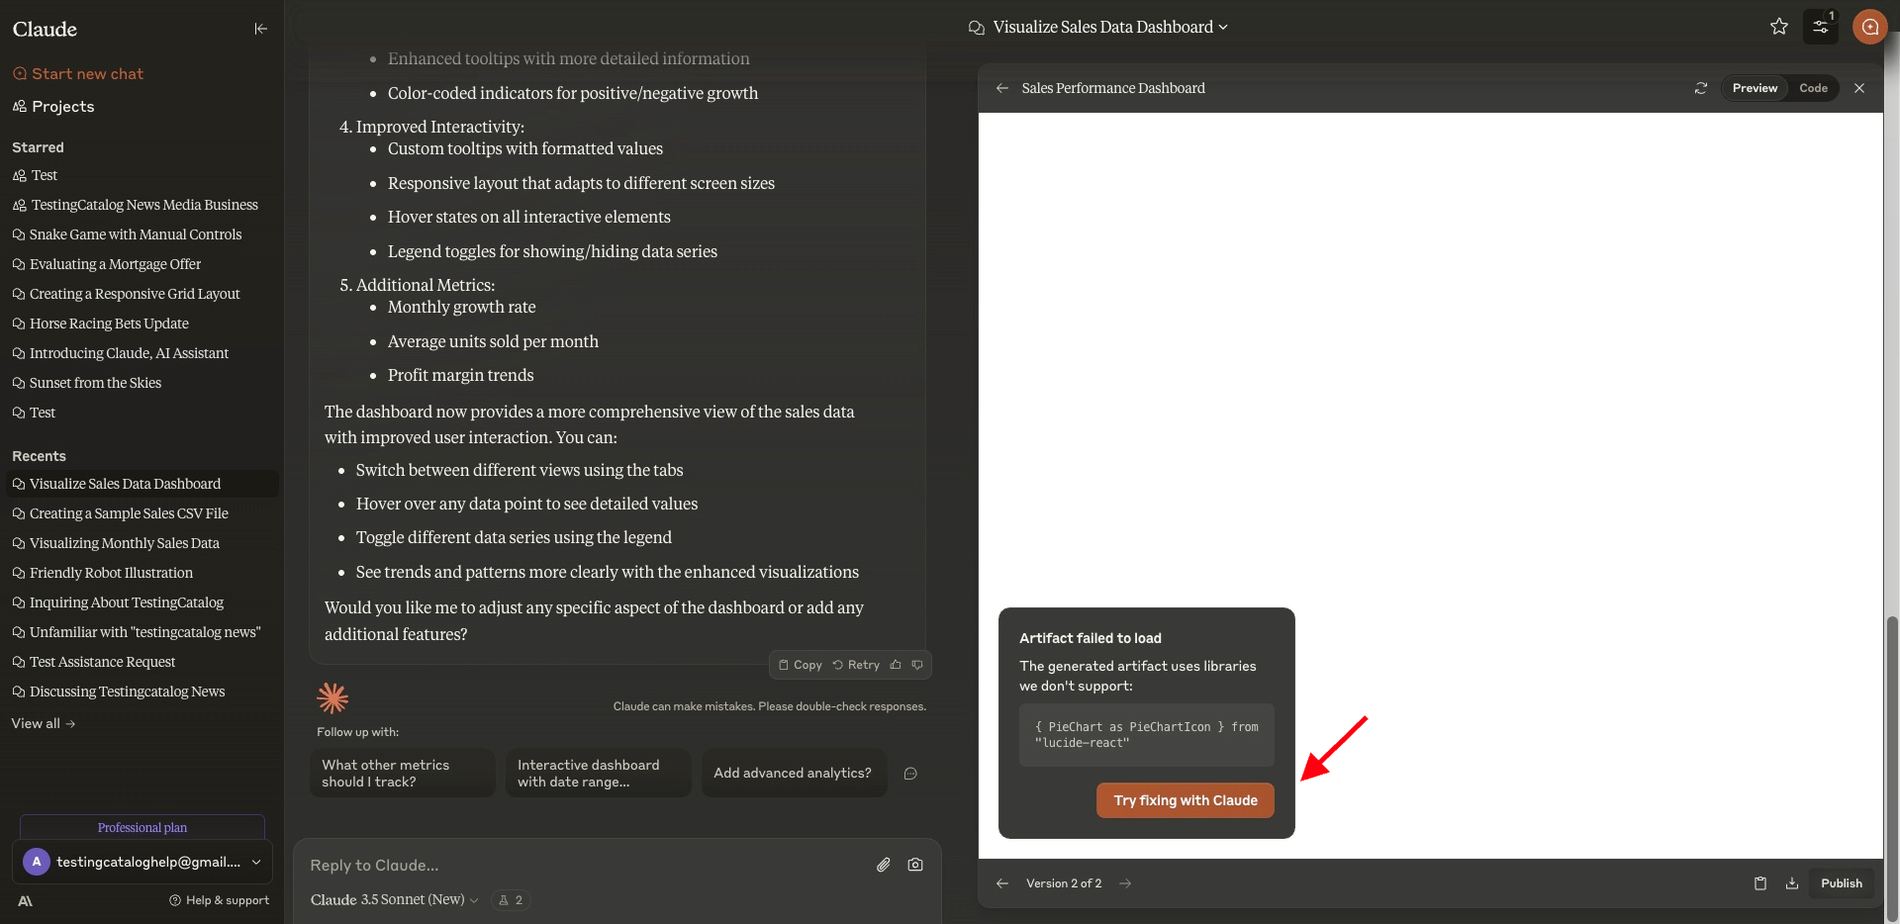Image resolution: width=1900 pixels, height=924 pixels.
Task: Give thumbs down to the response
Action: pyautogui.click(x=917, y=665)
